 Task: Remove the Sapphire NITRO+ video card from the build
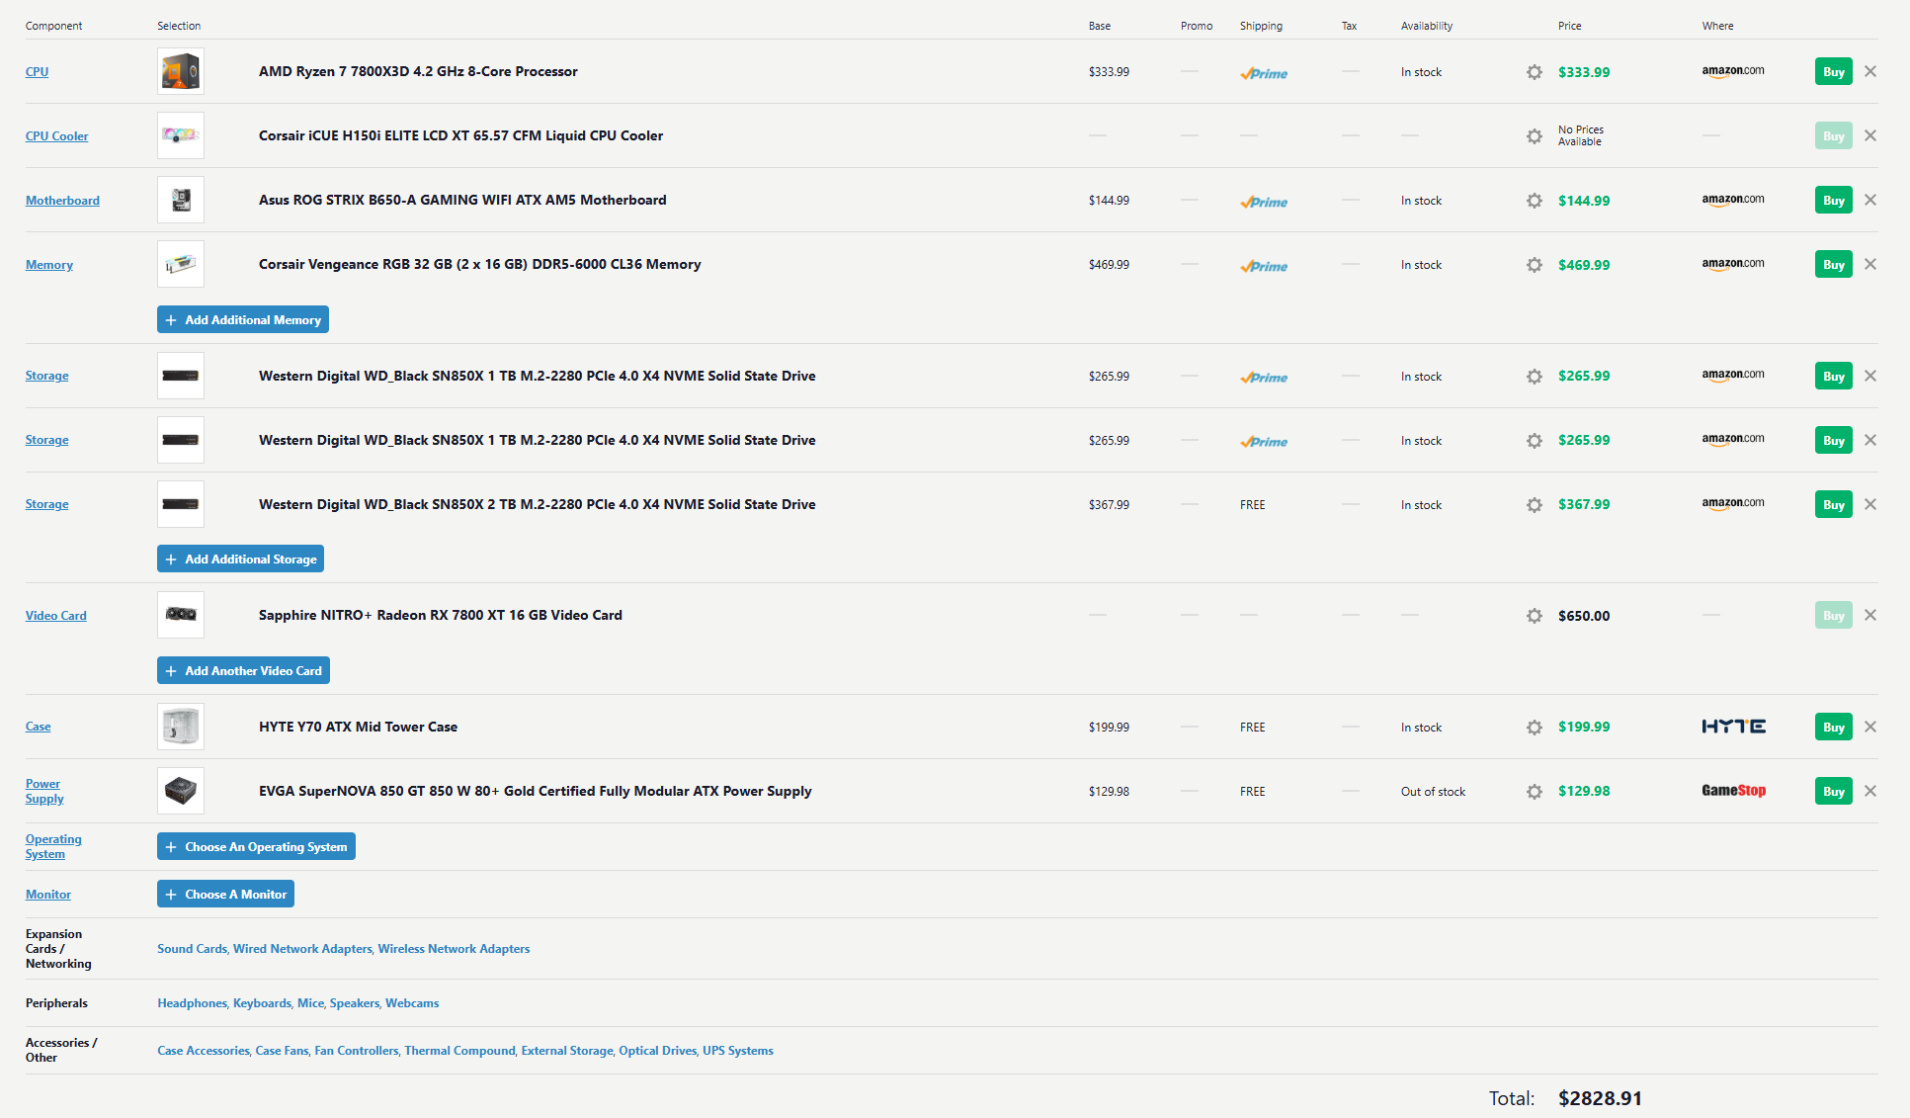pos(1869,615)
